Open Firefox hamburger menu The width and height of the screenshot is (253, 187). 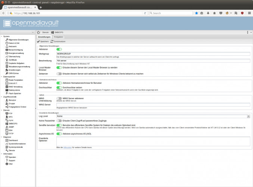250,13
